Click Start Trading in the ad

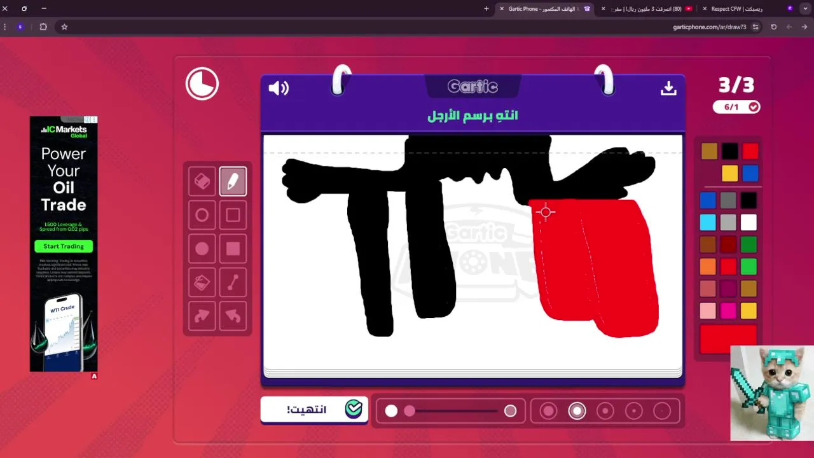(64, 246)
